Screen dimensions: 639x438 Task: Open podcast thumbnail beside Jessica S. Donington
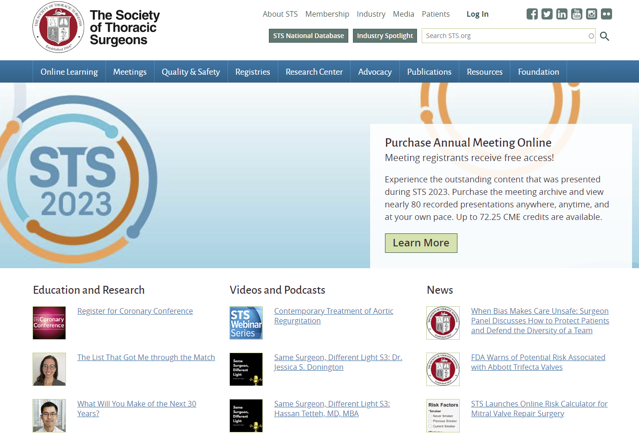[246, 369]
